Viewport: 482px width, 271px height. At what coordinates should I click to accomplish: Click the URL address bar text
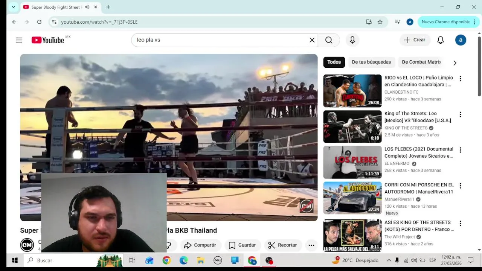(99, 22)
